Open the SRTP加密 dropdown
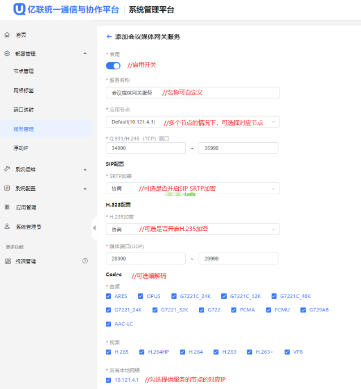361x389 pixels. [x=192, y=188]
